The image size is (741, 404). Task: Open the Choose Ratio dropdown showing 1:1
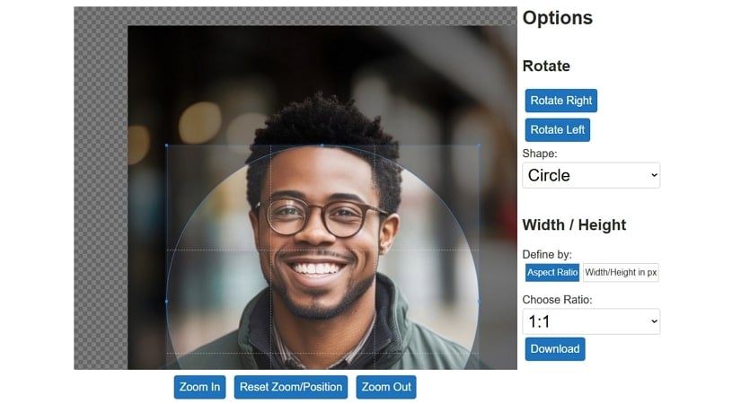591,321
